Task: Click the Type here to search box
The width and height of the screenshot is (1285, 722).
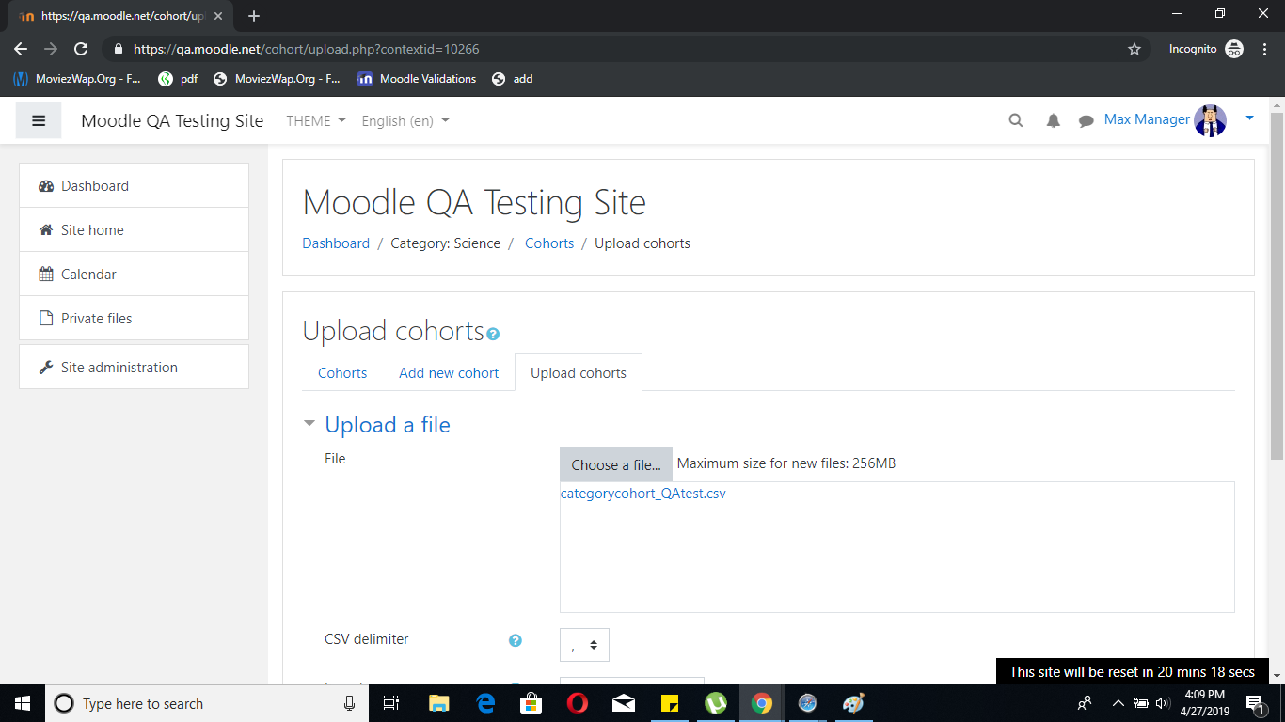Action: (x=209, y=703)
